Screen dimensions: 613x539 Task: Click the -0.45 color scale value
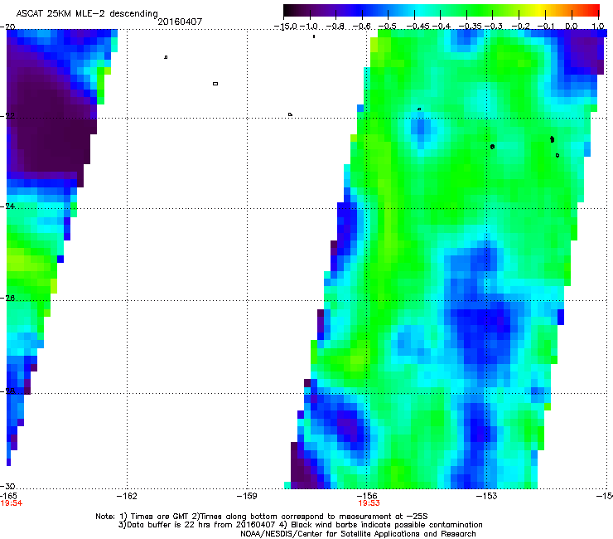coord(418,27)
